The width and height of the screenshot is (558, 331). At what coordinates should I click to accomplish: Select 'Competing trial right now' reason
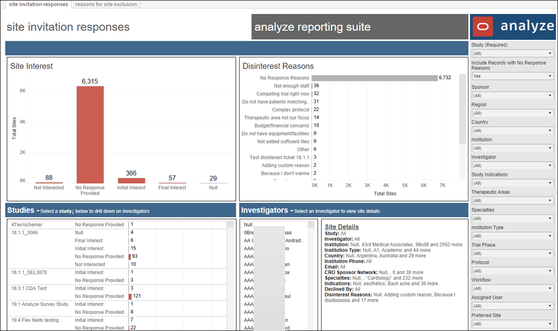[283, 94]
